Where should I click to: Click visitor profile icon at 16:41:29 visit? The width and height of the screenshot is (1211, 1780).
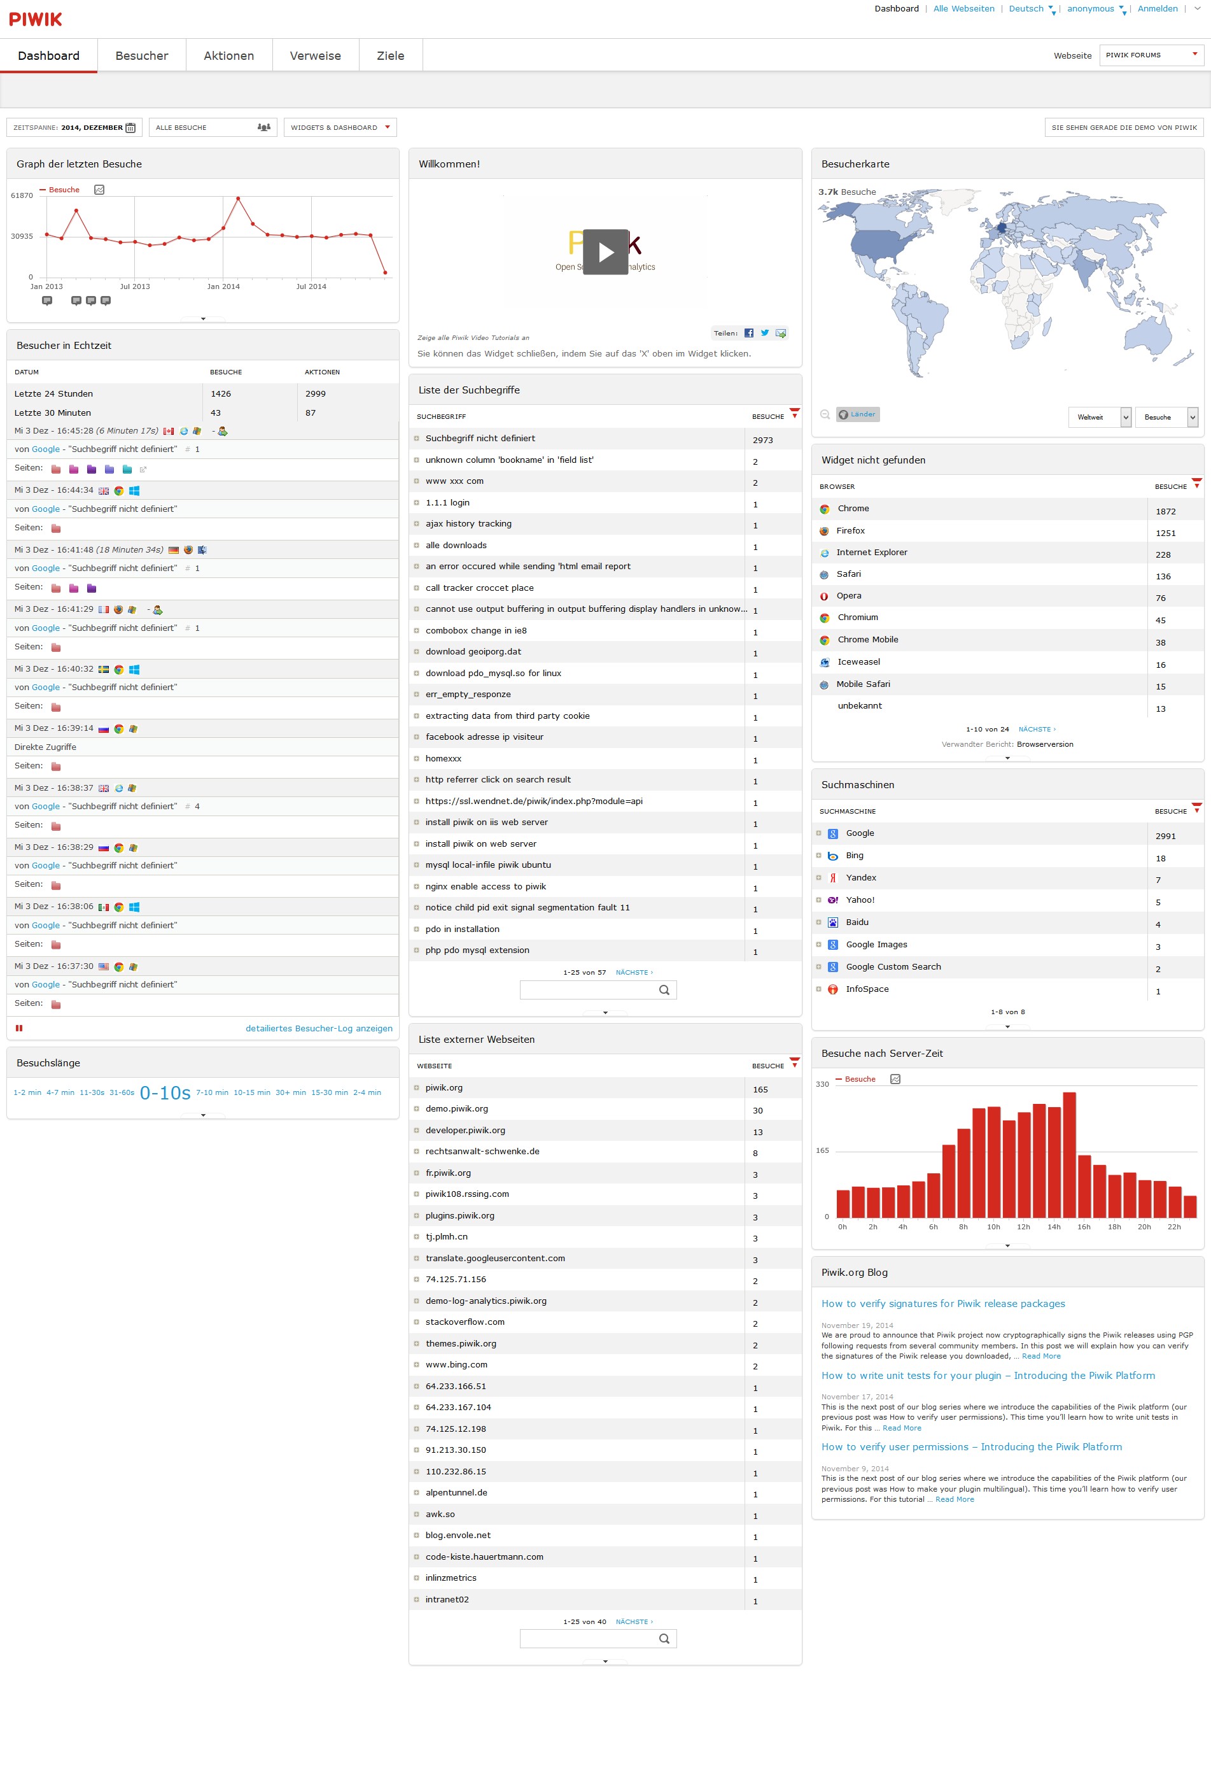tap(158, 611)
